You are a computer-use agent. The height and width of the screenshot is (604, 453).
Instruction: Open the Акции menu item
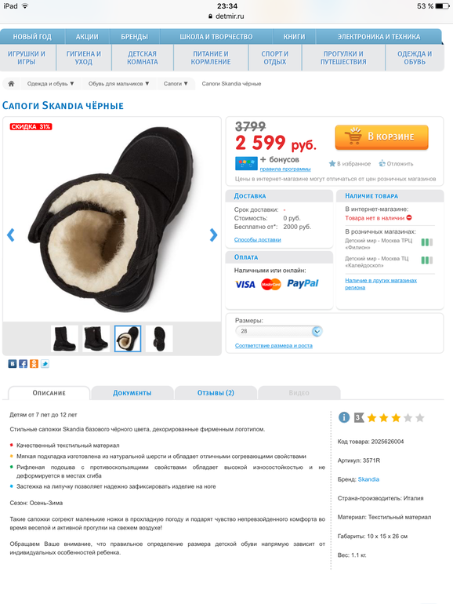[x=87, y=37]
